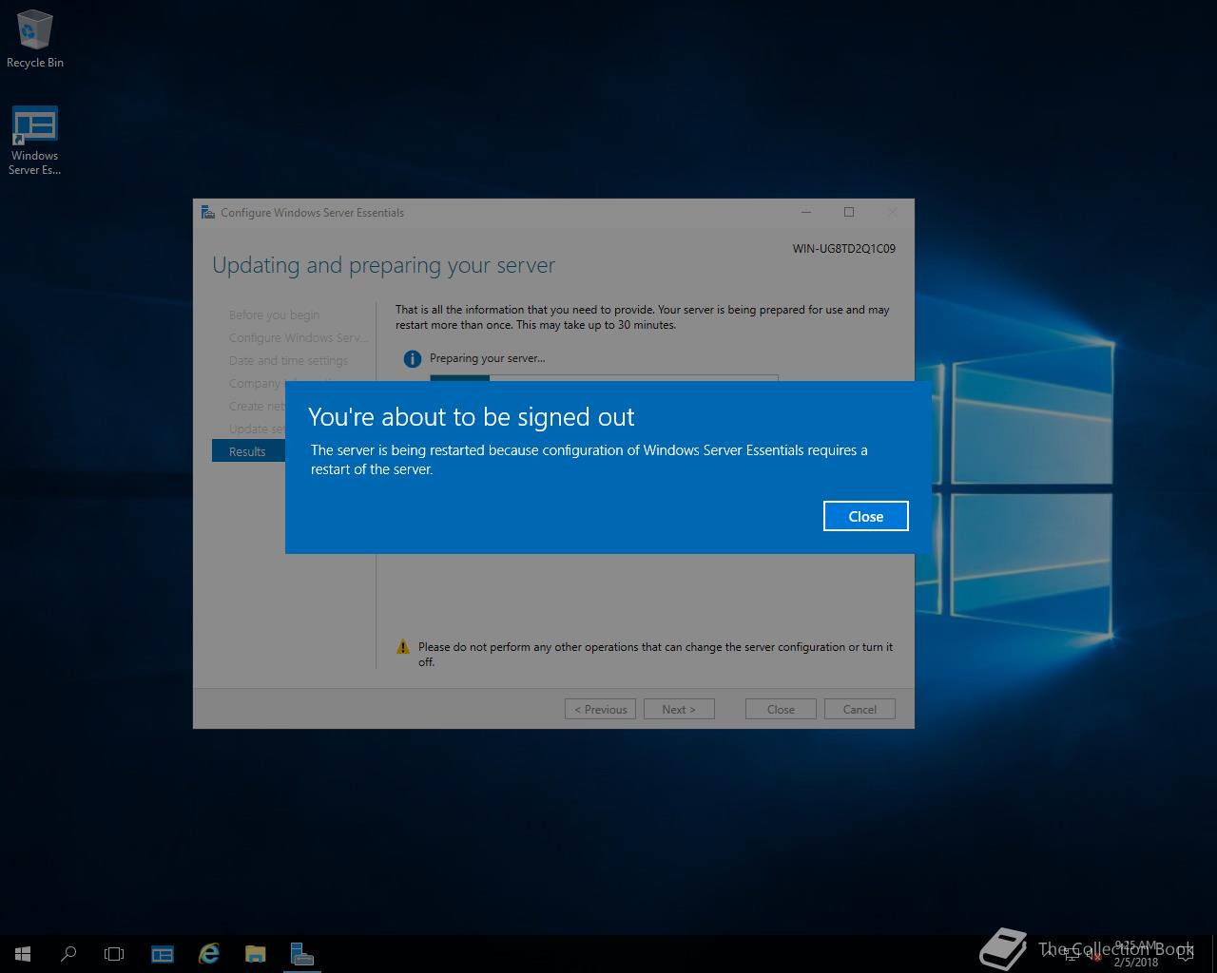Select Configure Windows Server Essentials taskbar icon

pyautogui.click(x=302, y=953)
